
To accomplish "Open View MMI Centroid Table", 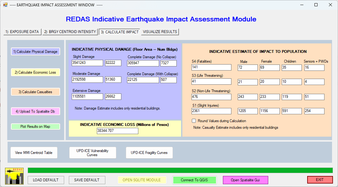I will click(x=34, y=153).
